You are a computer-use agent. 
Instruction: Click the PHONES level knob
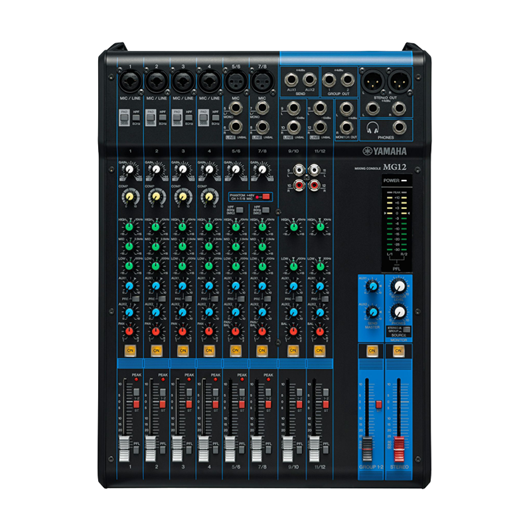point(399,312)
